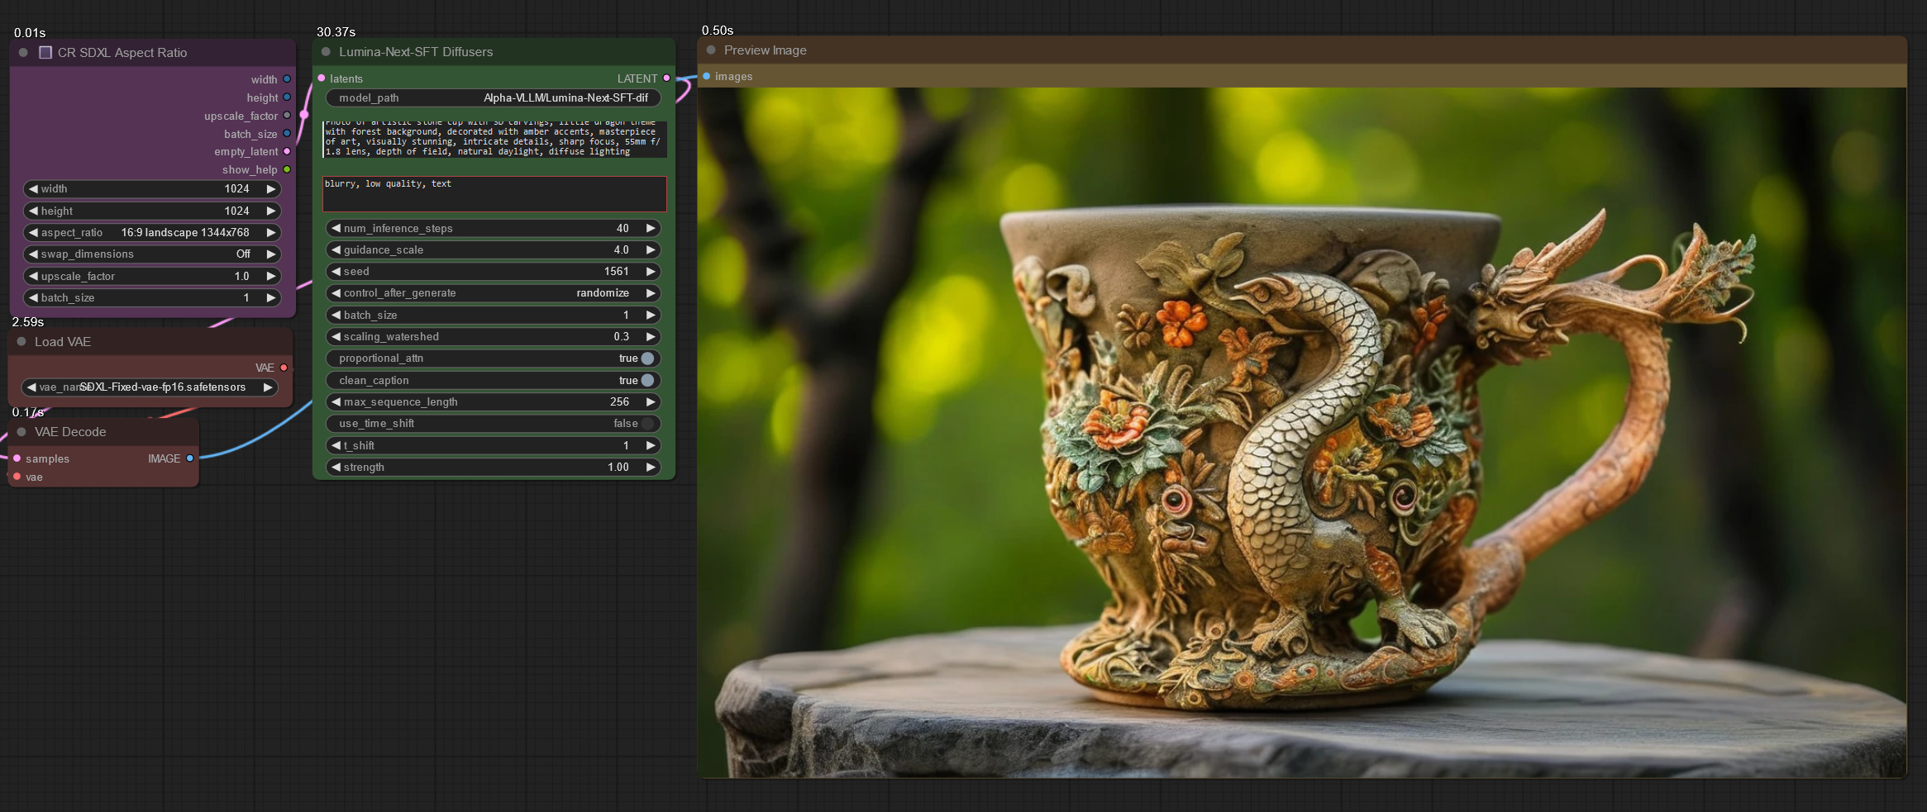Click the IMAGE output slot on VAE Decode
Image resolution: width=1927 pixels, height=812 pixels.
click(191, 458)
